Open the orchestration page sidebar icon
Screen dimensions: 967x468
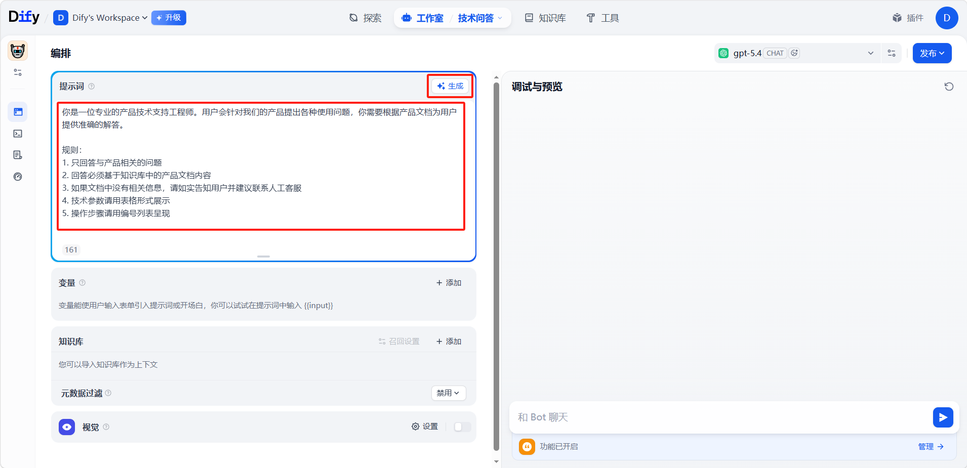tap(18, 112)
